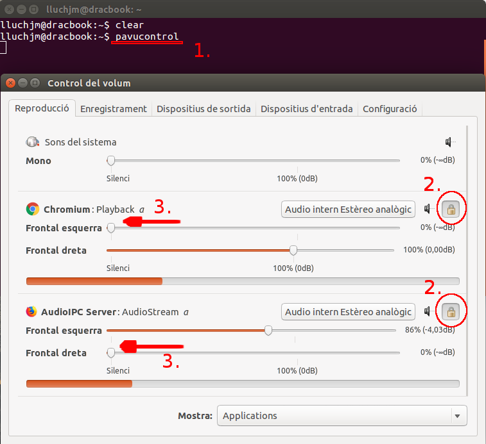Click the Sons del sistema icon
This screenshot has height=444, width=486.
point(32,142)
